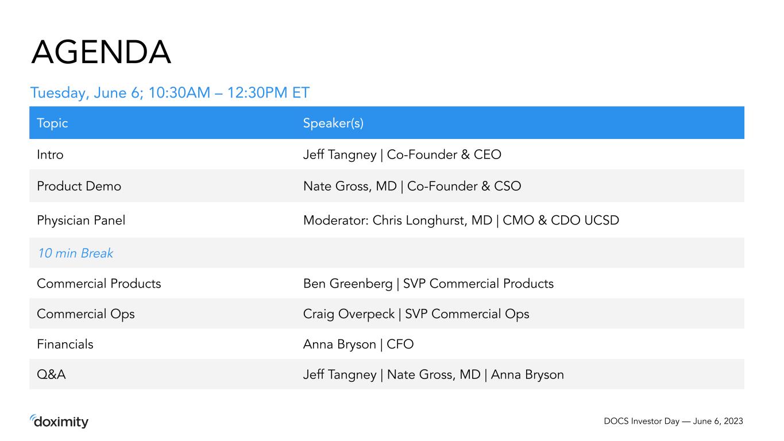Select the Moderator: Chris Longhurst speaker text

tap(461, 220)
